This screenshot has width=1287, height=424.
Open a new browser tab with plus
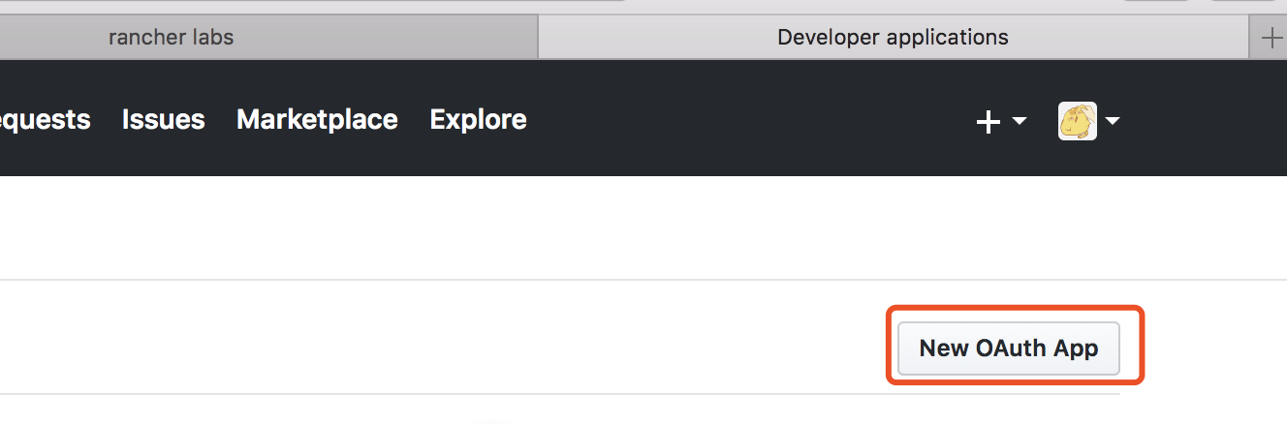1270,38
